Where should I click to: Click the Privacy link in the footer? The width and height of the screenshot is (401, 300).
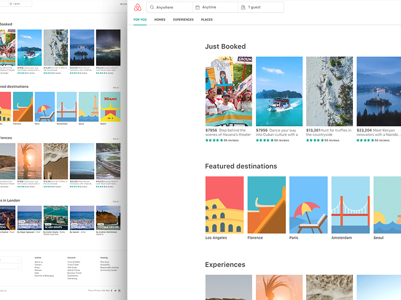click(x=97, y=290)
